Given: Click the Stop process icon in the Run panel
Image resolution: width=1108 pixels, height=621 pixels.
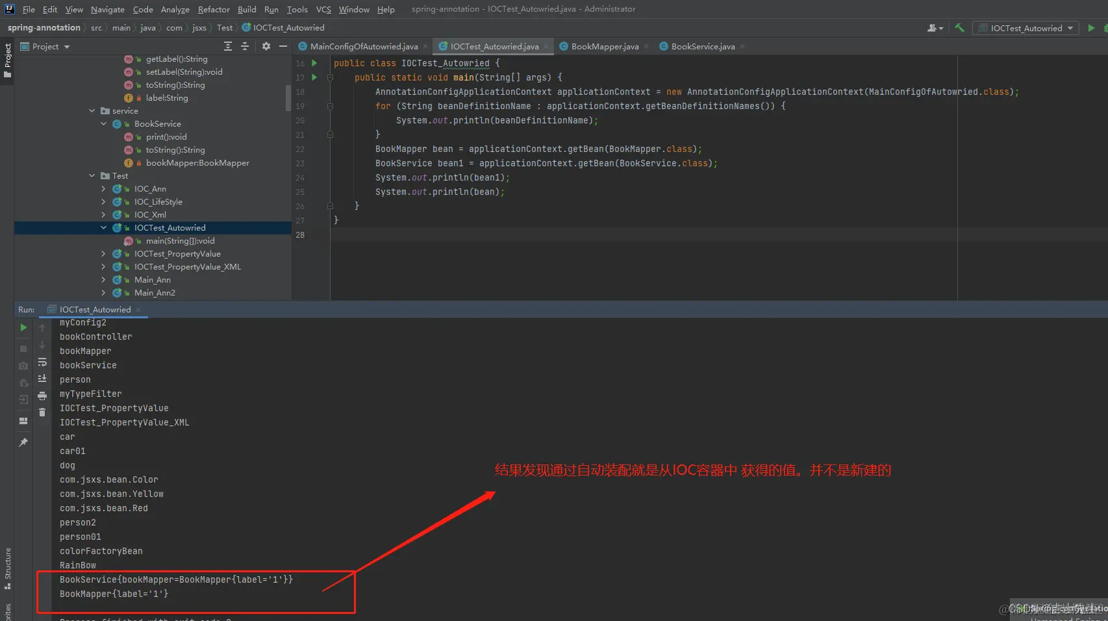Looking at the screenshot, I should click(x=23, y=349).
